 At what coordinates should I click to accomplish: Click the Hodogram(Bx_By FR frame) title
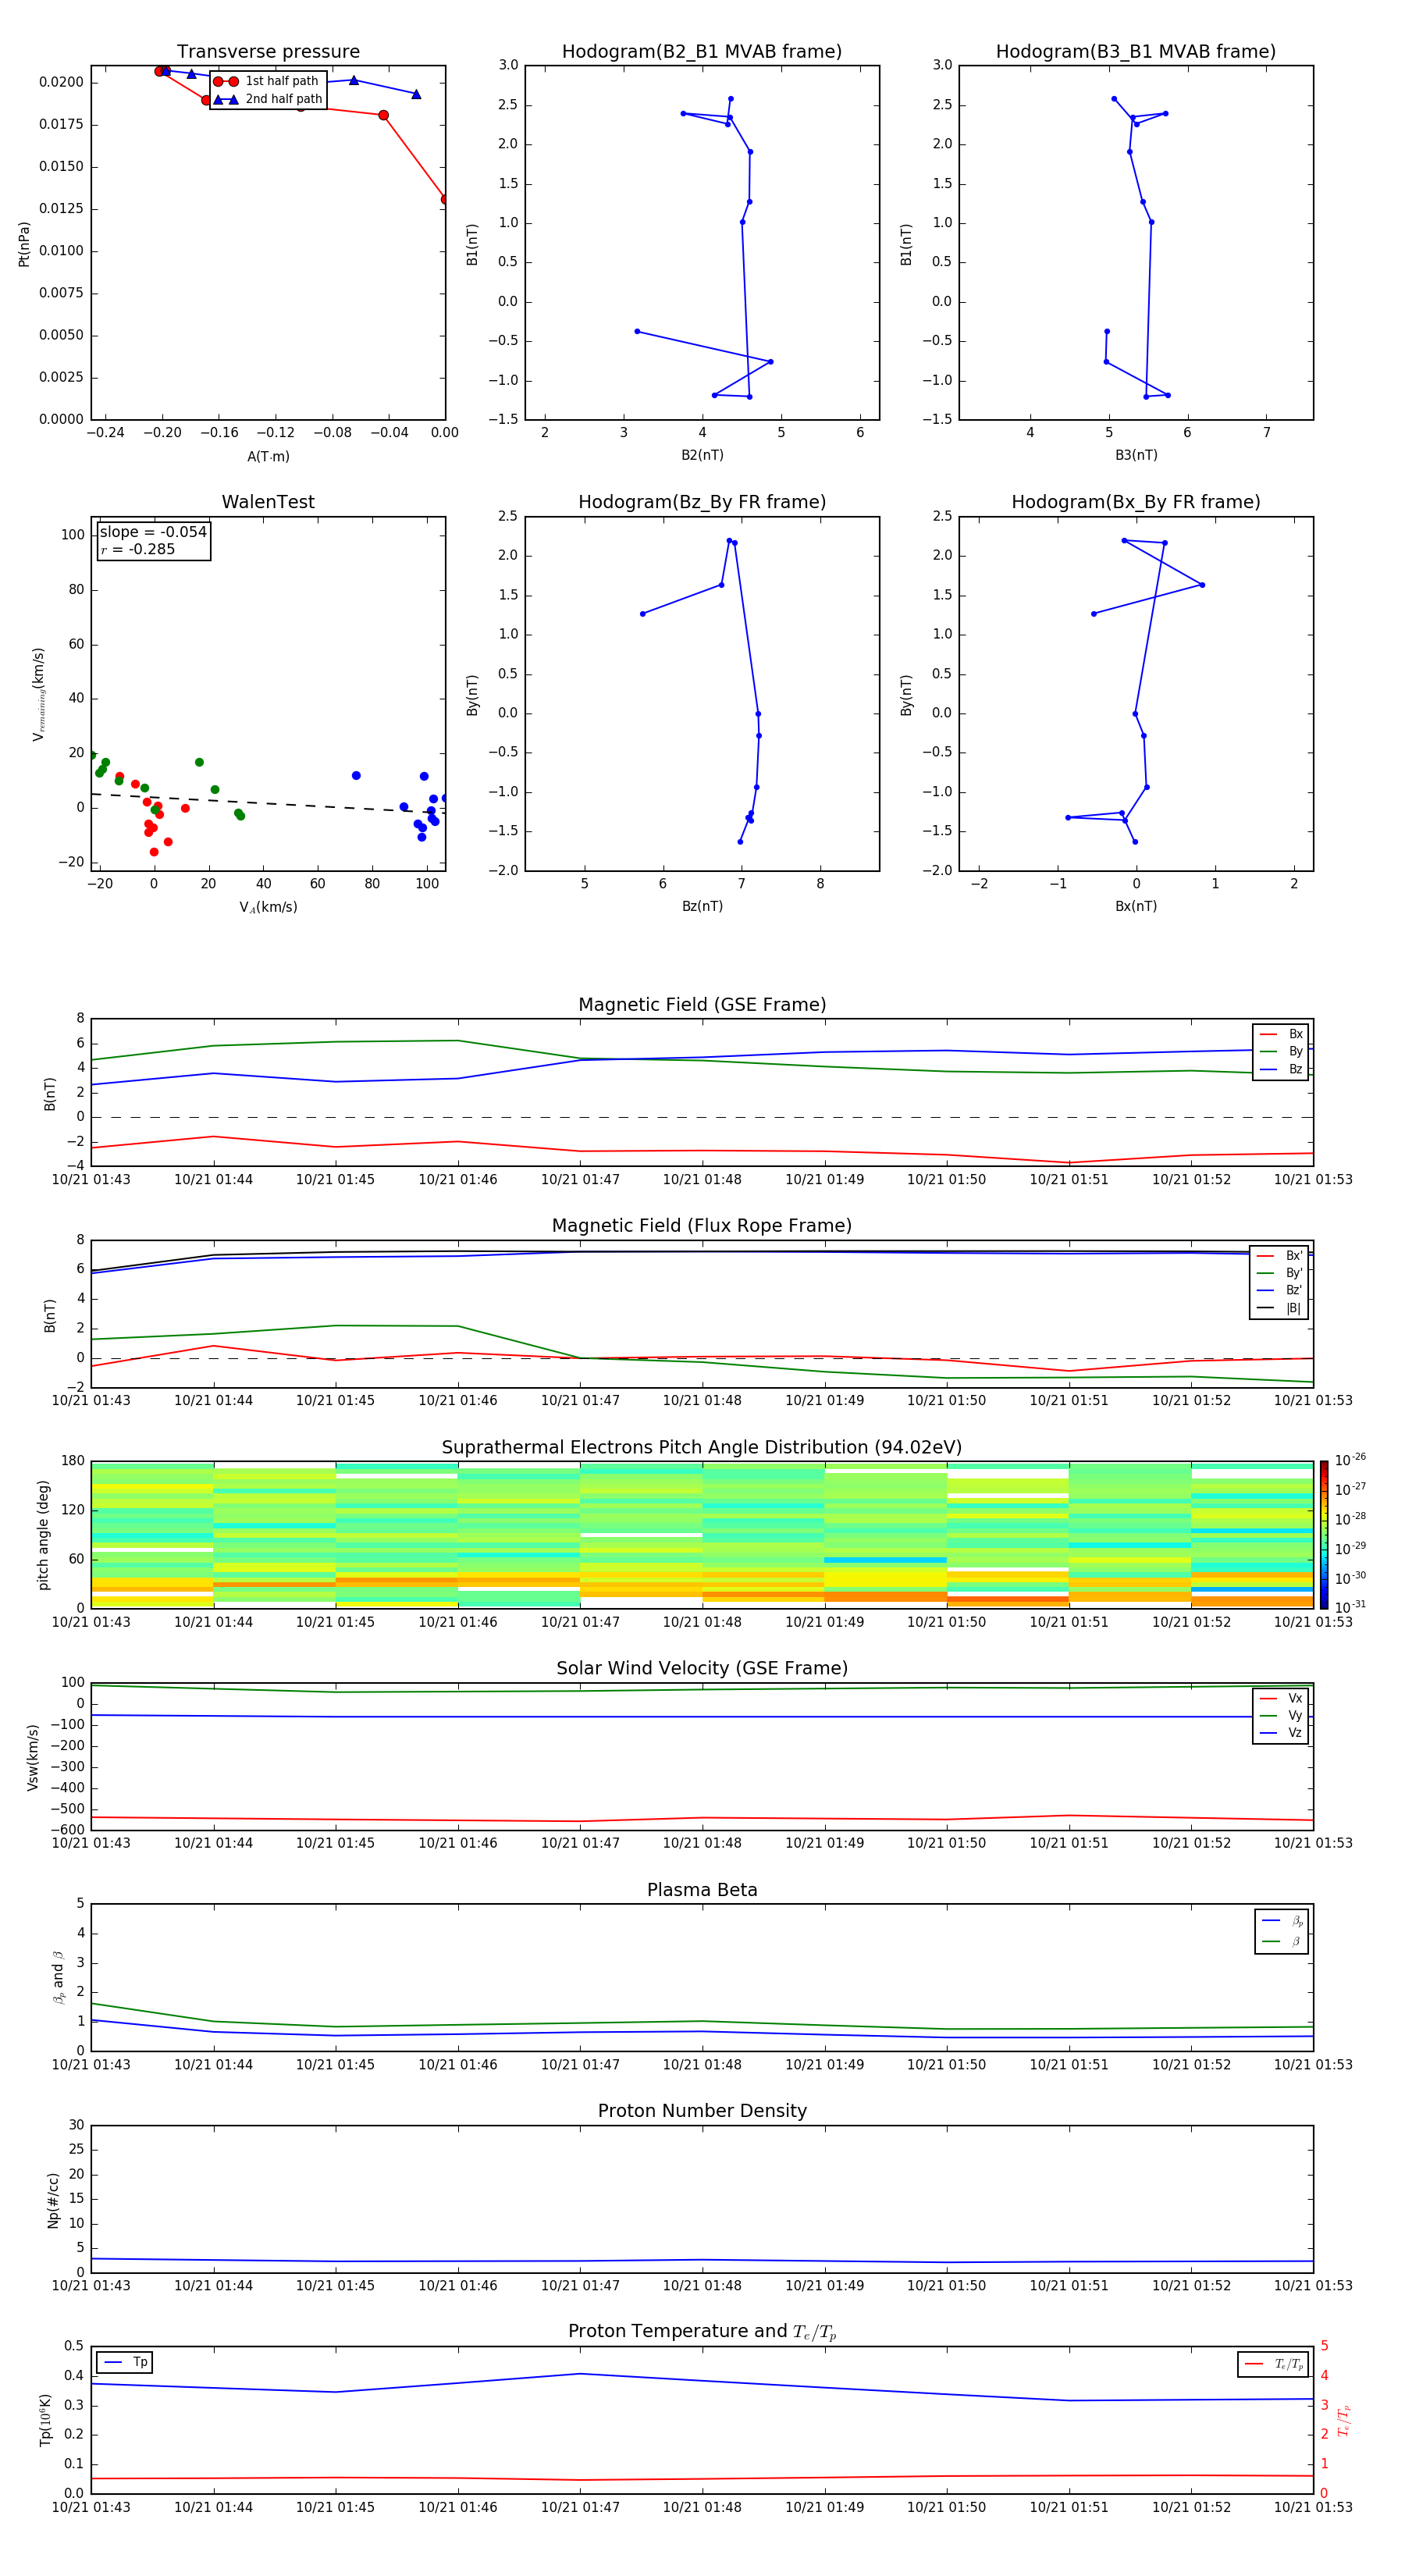[x=1135, y=502]
